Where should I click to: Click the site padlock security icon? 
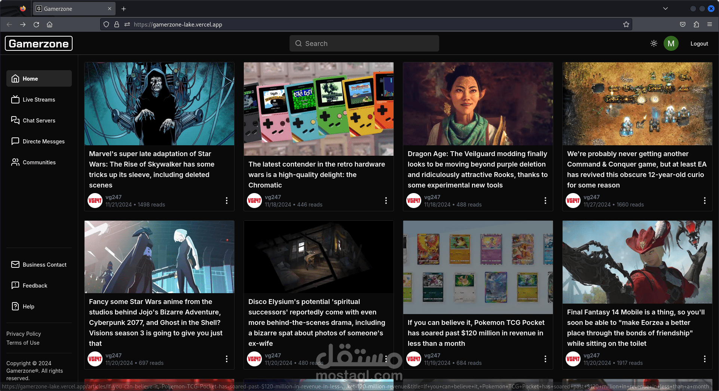pyautogui.click(x=117, y=24)
